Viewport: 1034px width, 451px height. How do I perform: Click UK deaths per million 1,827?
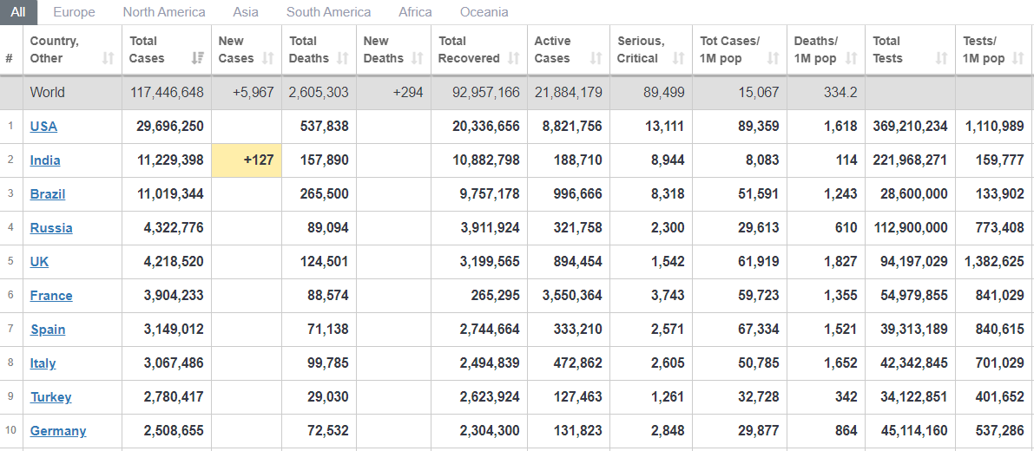pos(840,261)
